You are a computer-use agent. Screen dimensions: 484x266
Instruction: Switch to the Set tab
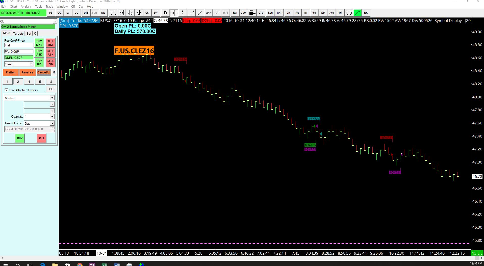pos(29,33)
